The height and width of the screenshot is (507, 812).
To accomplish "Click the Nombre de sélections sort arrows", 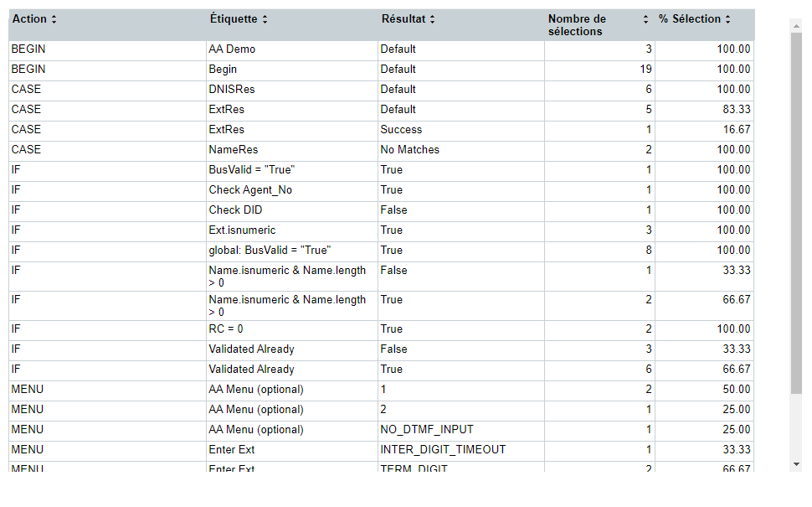I will 645,19.
